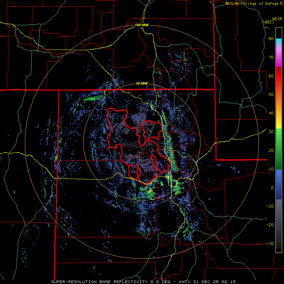Click the "[dBZ]" unit label
The image size is (284, 284).
click(268, 22)
